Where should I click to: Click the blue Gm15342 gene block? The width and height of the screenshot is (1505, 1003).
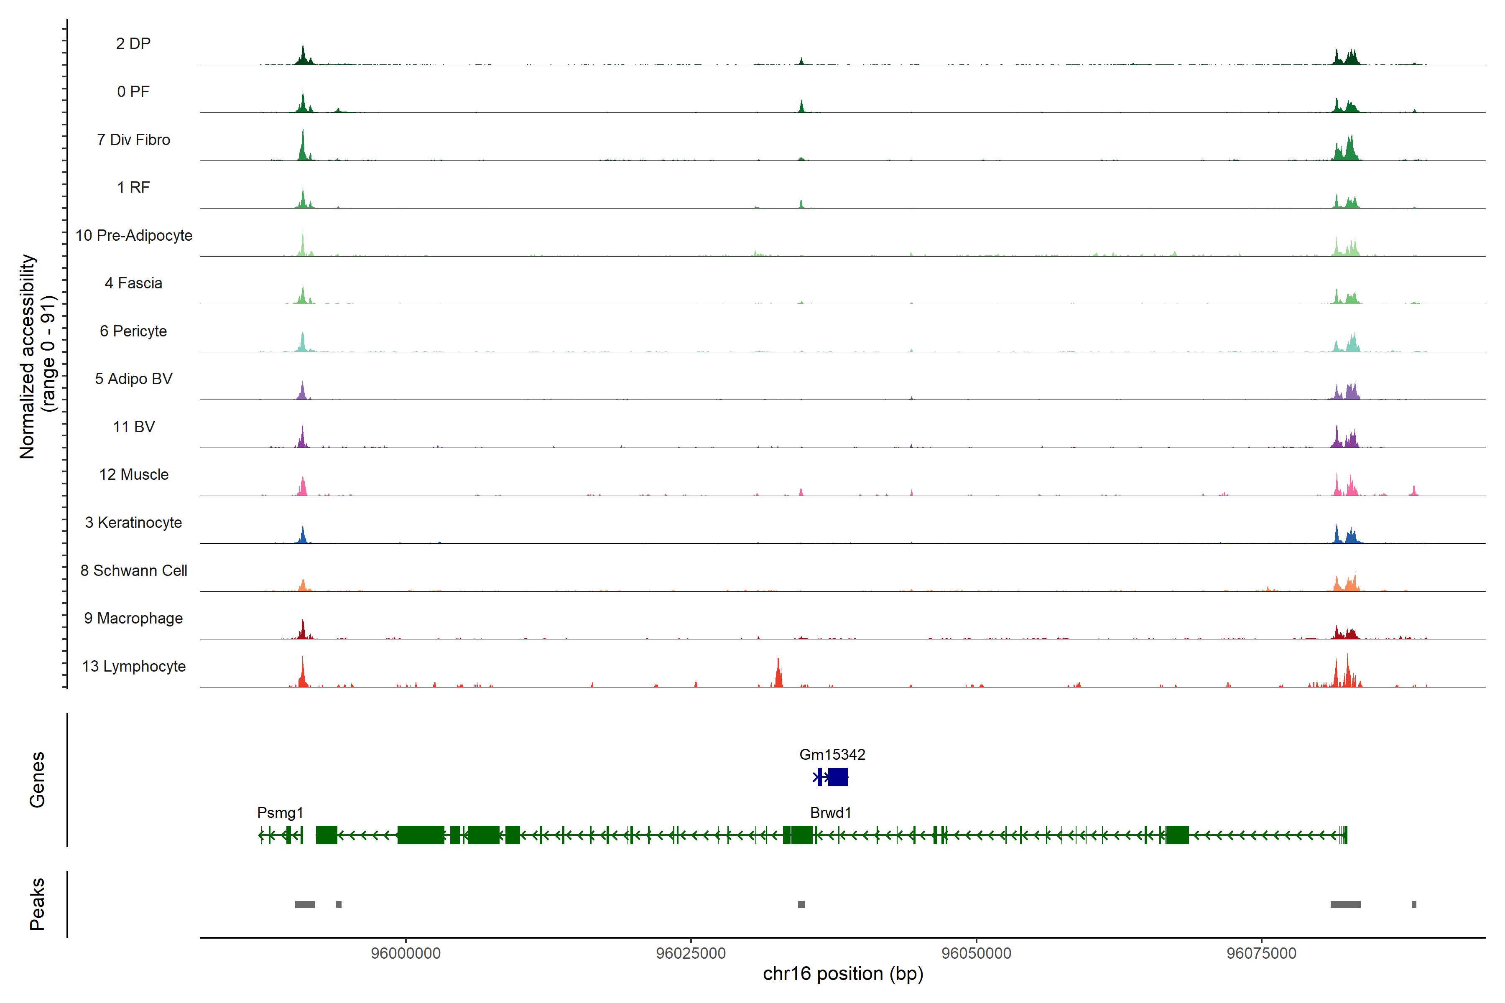(838, 777)
